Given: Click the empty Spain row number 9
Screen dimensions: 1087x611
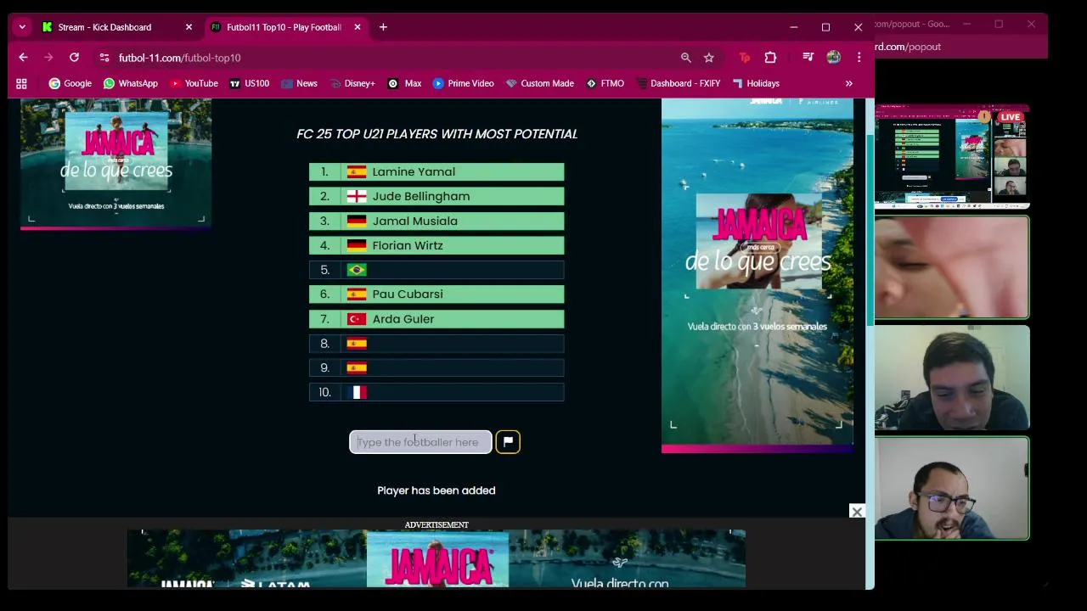Looking at the screenshot, I should [x=436, y=367].
